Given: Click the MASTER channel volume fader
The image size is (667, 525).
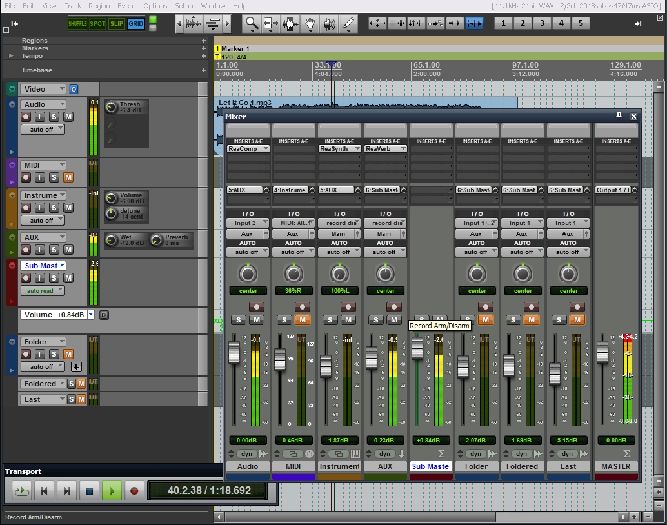Looking at the screenshot, I should tap(602, 352).
